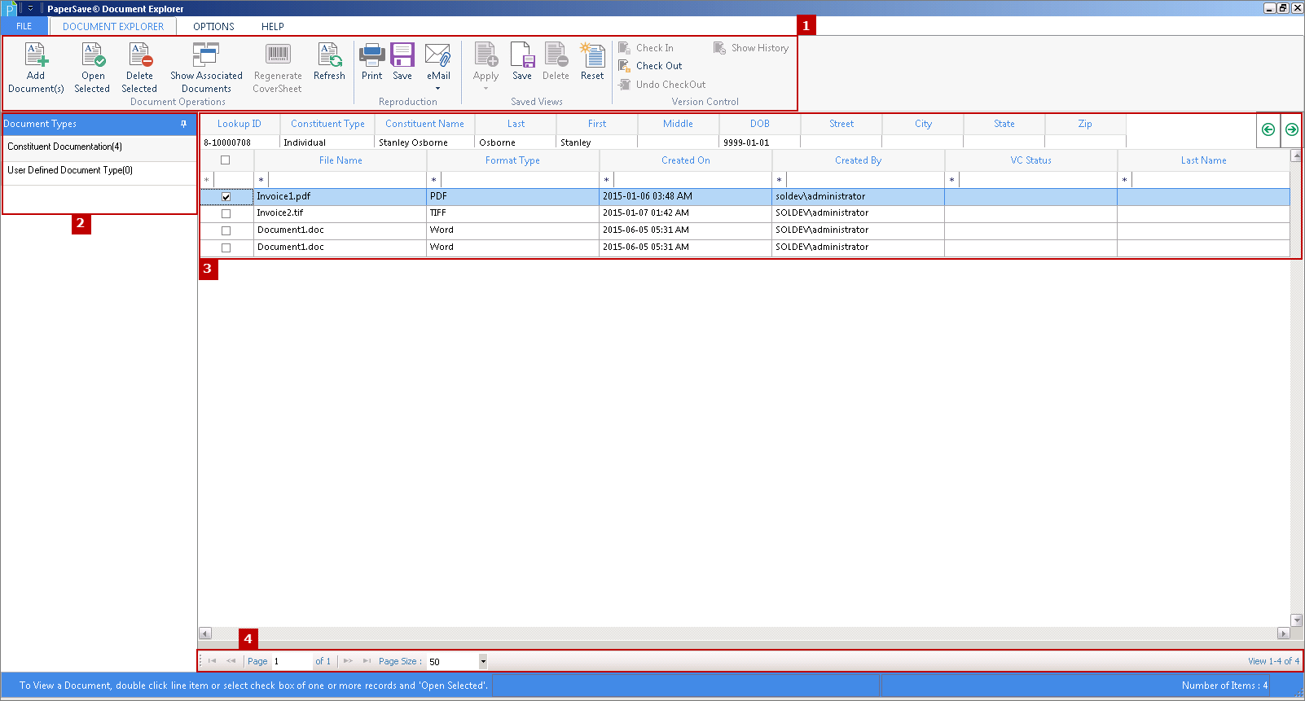Open the Page Size dropdown
This screenshot has width=1305, height=701.
(483, 661)
